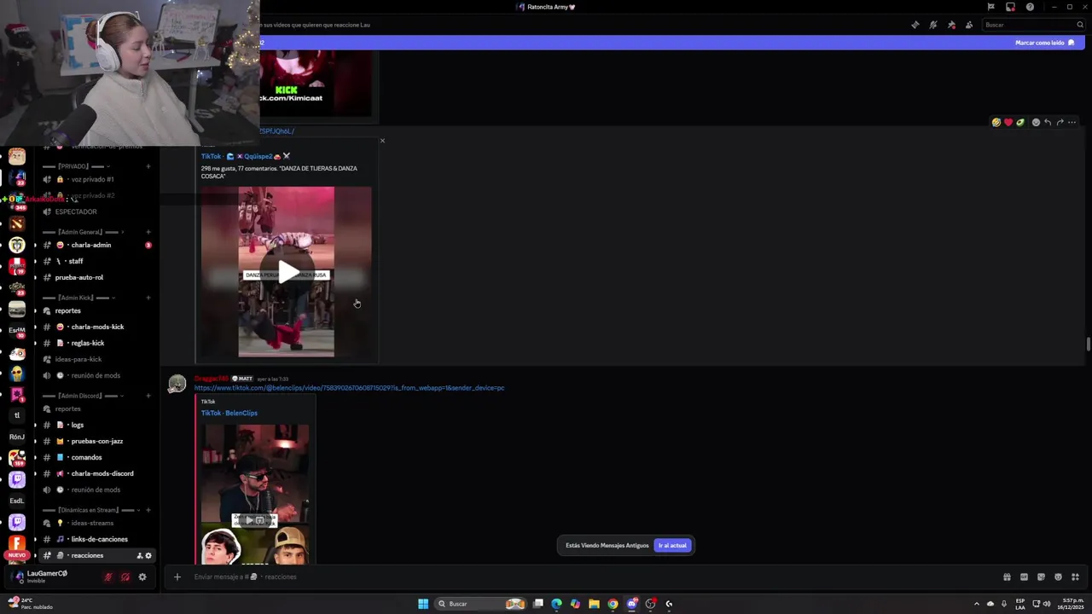Collapse the Dinámicas en Stream category
1092x614 pixels.
(90, 510)
